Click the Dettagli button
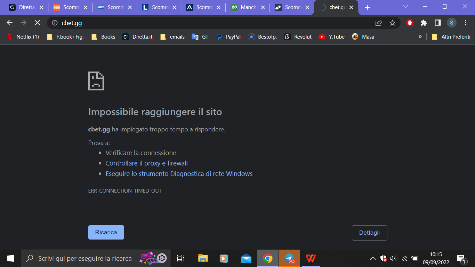This screenshot has height=267, width=475. click(x=369, y=233)
